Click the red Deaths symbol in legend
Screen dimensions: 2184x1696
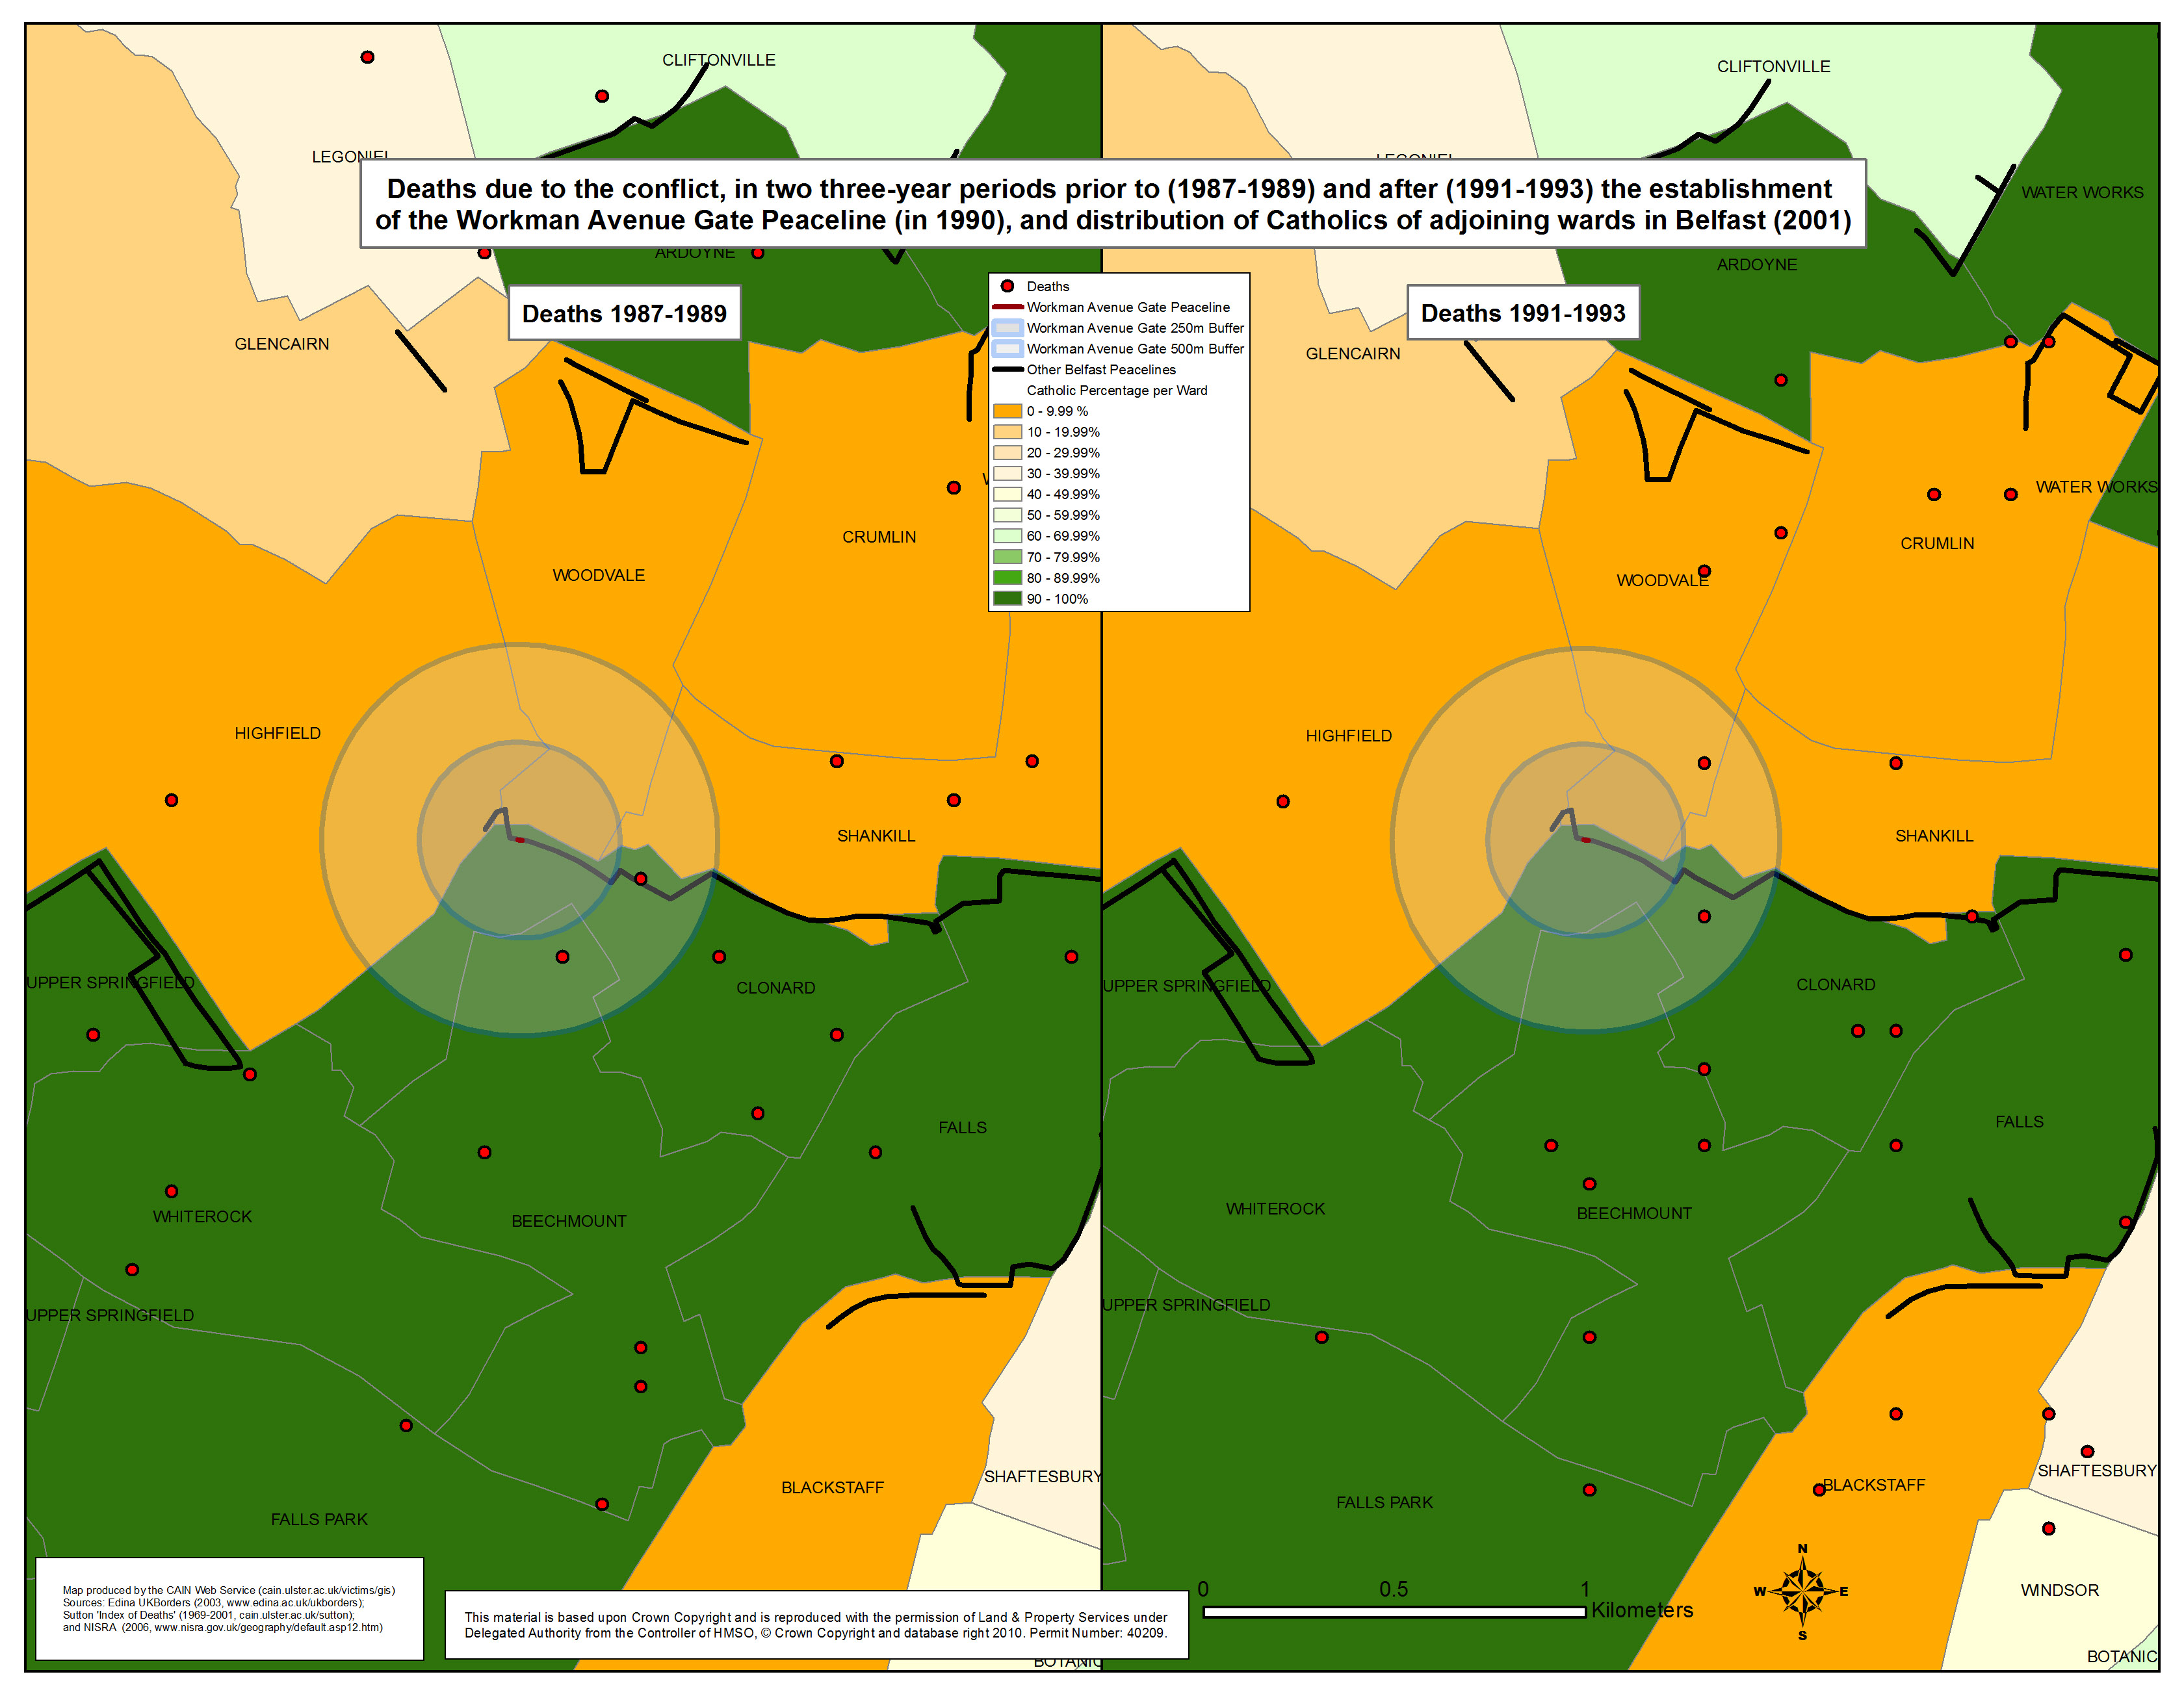pyautogui.click(x=1007, y=286)
